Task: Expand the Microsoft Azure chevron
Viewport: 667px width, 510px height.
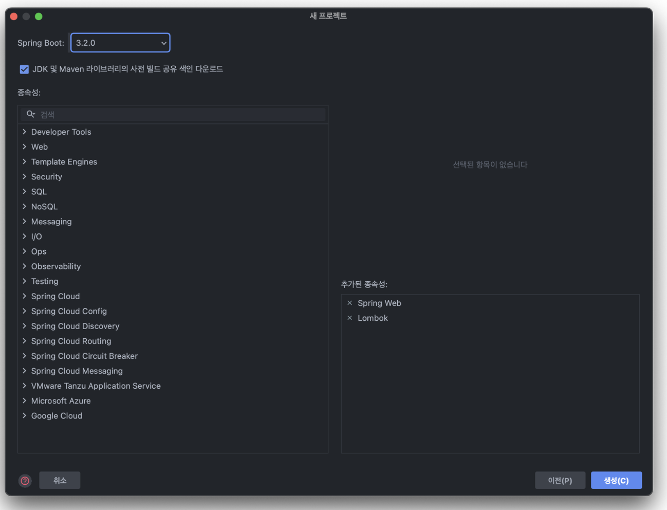Action: (24, 400)
